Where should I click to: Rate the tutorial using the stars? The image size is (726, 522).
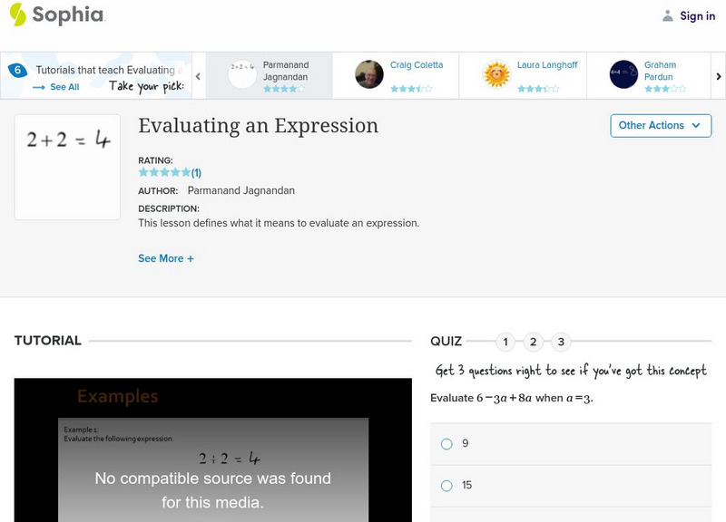click(x=164, y=172)
